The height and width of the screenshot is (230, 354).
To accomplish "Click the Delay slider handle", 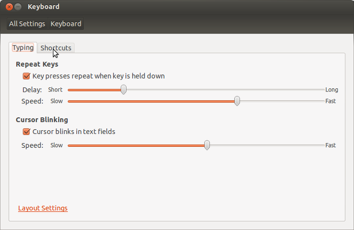I will pyautogui.click(x=123, y=89).
